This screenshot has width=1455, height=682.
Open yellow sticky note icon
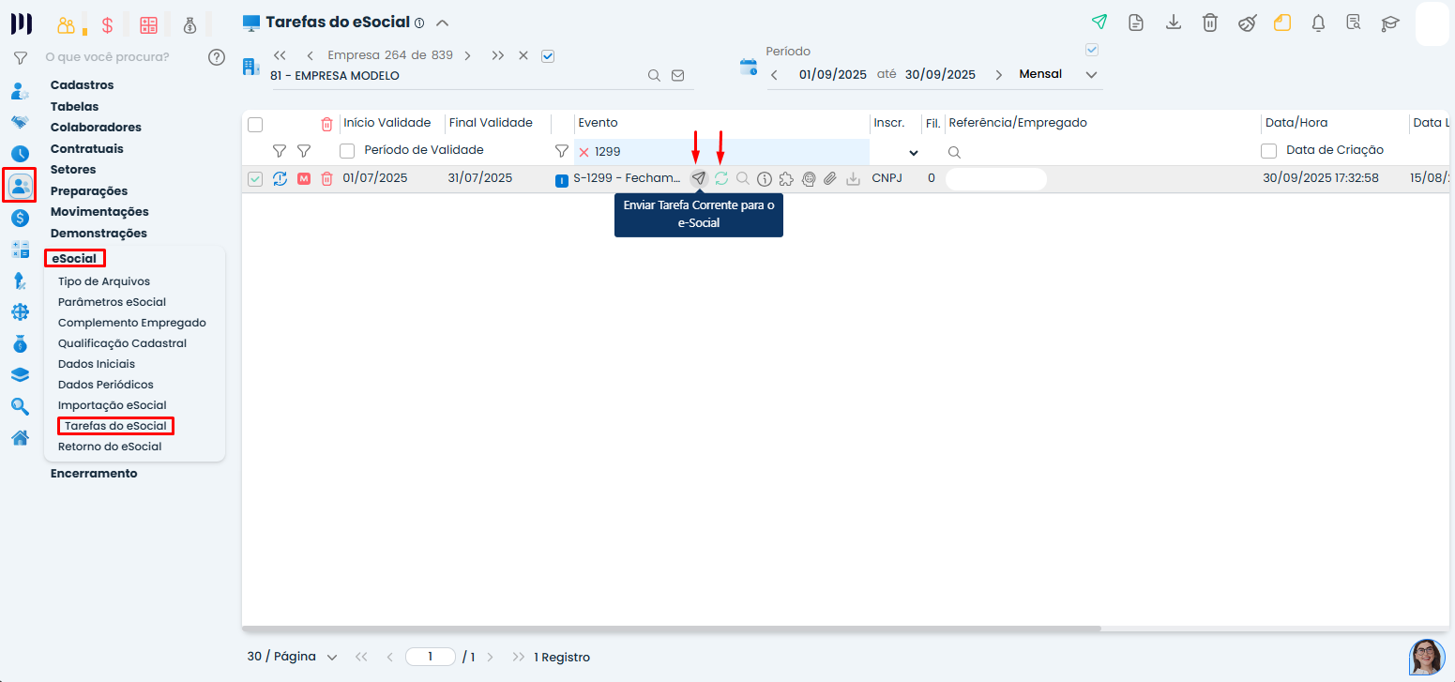click(1282, 23)
